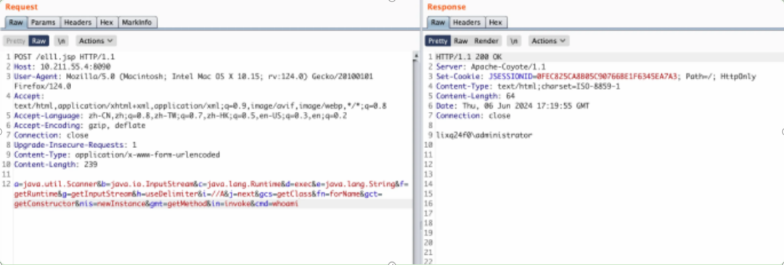The image size is (784, 265).
Task: Switch Request view to Pretty mode
Action: point(16,41)
